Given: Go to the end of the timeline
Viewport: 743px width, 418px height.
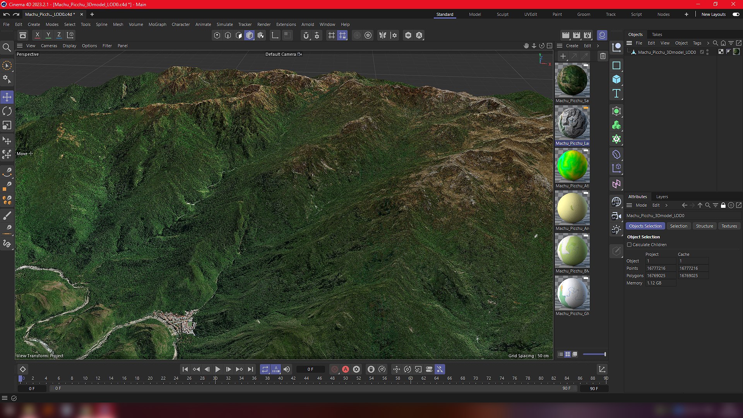Looking at the screenshot, I should (x=250, y=370).
